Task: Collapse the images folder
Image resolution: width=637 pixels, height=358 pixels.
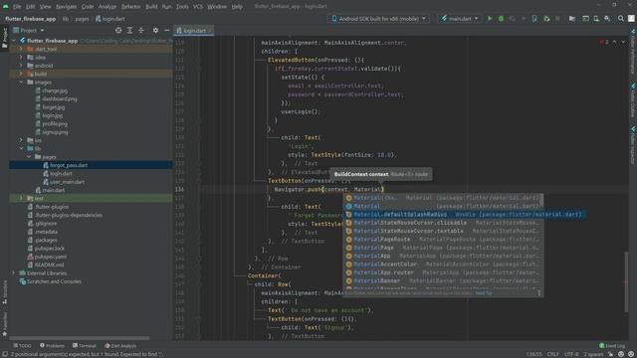Action: click(x=21, y=82)
